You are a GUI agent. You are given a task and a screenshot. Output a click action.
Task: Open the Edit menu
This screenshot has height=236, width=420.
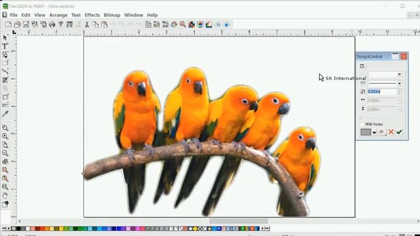tap(26, 15)
